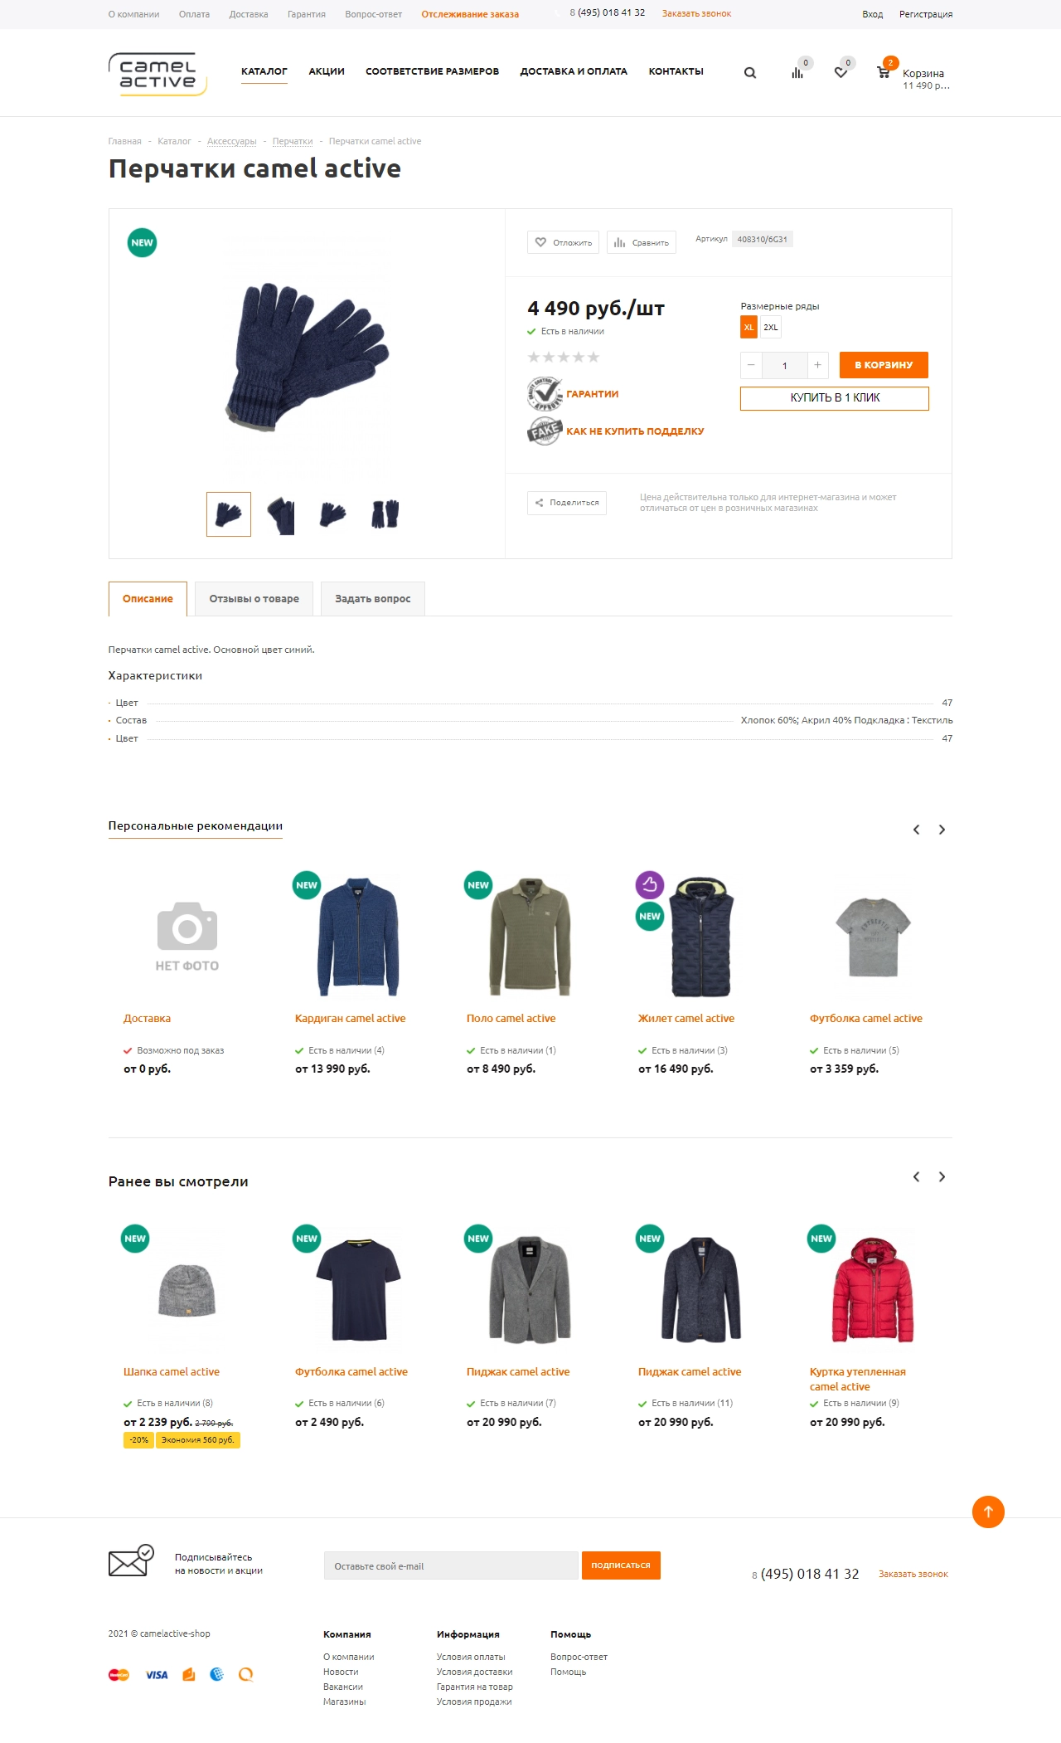Click the FAKE stamp icon
The height and width of the screenshot is (1743, 1061).
[545, 431]
